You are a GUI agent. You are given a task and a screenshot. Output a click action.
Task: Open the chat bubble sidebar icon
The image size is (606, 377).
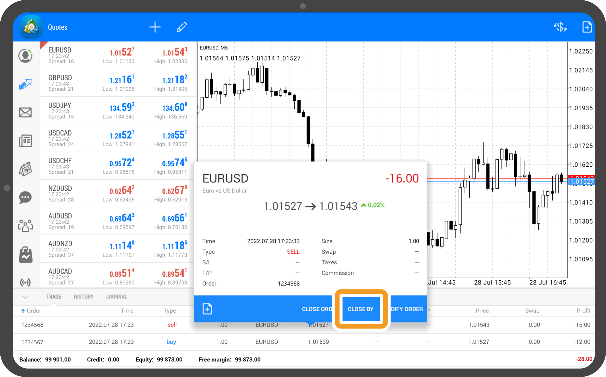25,197
